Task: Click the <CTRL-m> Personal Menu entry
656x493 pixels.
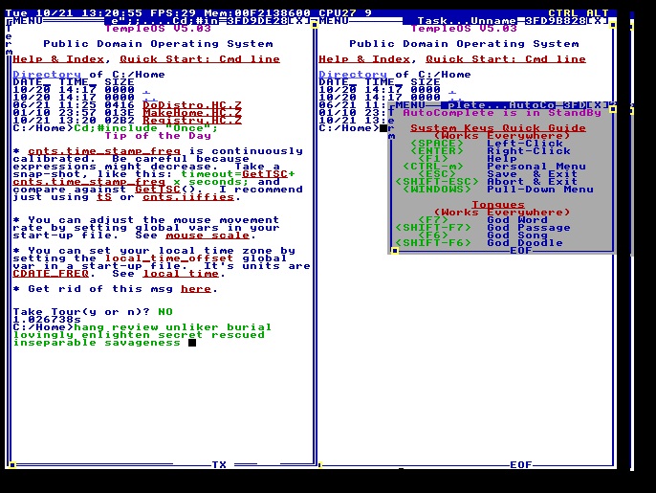Action: click(x=494, y=167)
